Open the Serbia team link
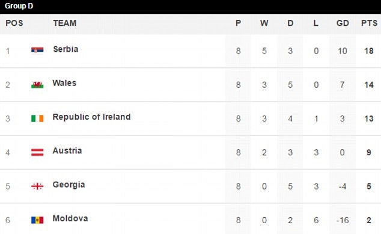This screenshot has width=381, height=234. point(66,49)
